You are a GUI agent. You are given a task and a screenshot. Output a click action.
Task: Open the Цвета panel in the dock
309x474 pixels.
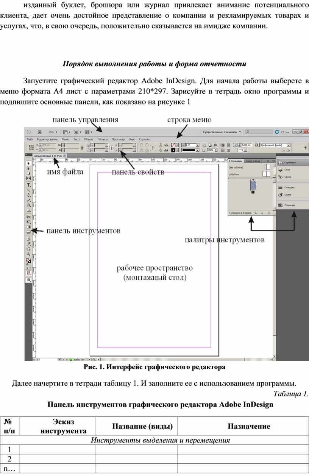click(288, 195)
